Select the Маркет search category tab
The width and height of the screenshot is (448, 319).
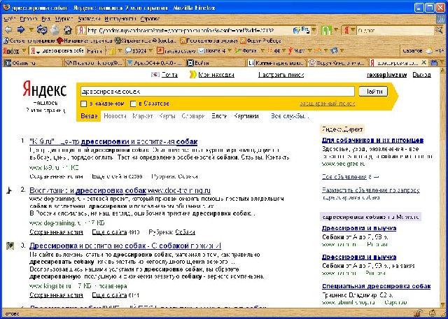[143, 116]
